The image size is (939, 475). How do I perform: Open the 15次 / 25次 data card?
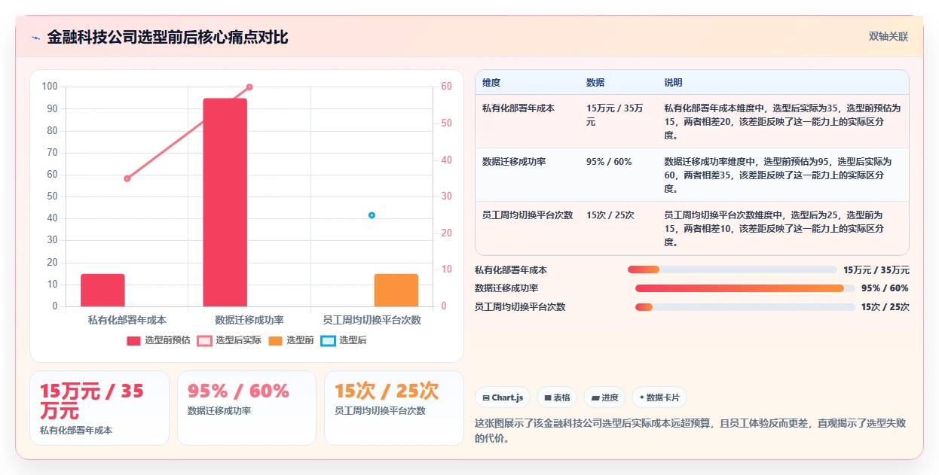393,408
